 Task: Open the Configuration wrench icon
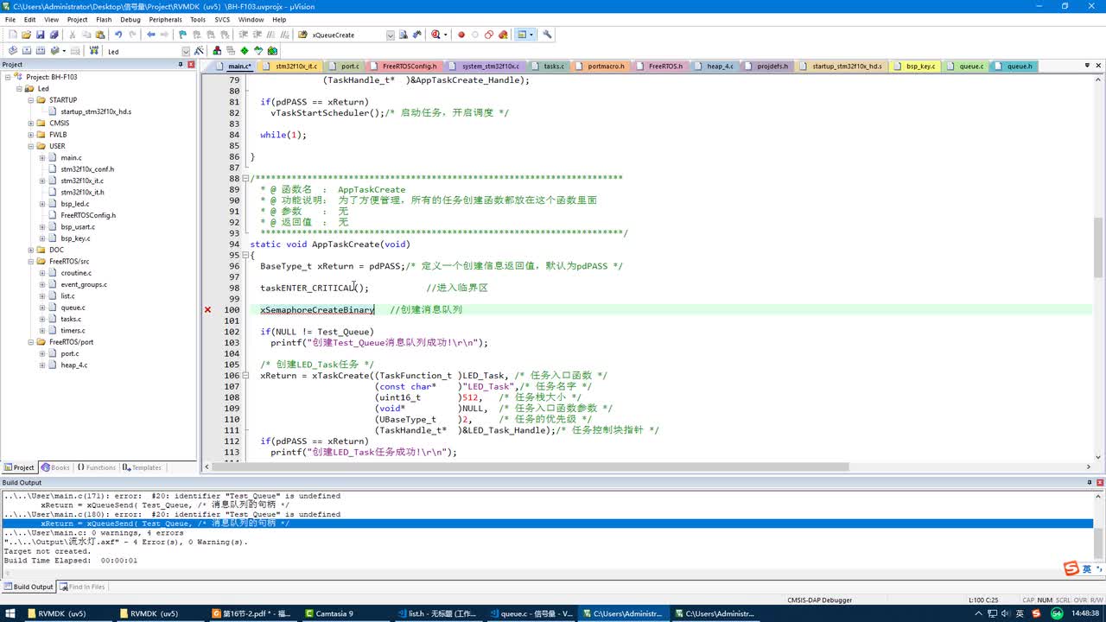547,35
